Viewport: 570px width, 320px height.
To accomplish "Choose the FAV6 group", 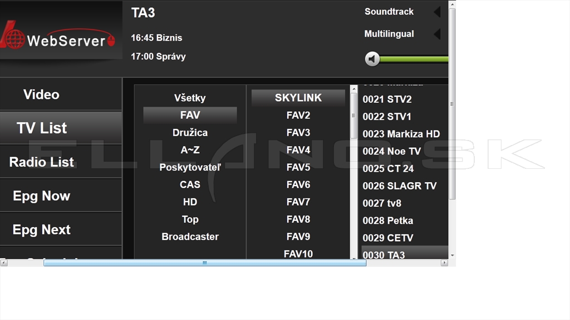I will click(298, 184).
